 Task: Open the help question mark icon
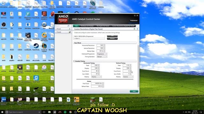tap(137, 29)
